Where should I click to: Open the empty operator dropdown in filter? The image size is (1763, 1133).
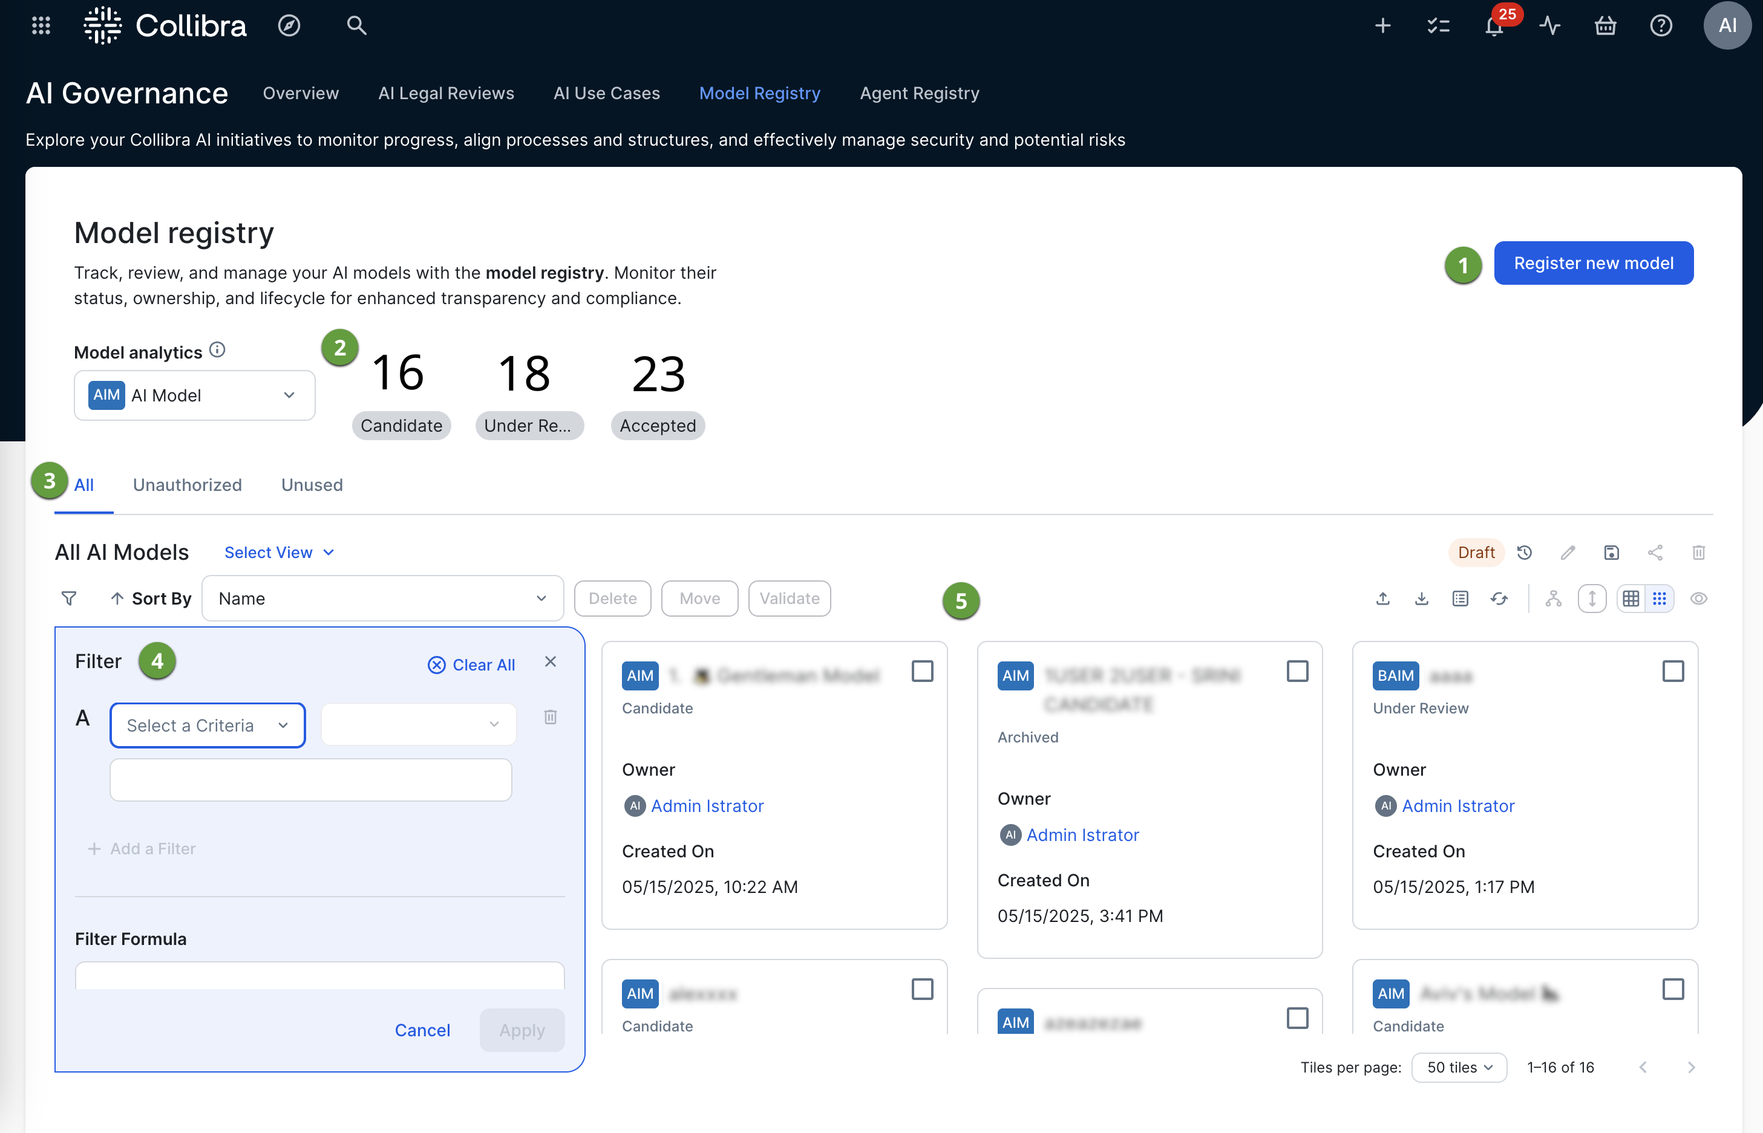418,725
